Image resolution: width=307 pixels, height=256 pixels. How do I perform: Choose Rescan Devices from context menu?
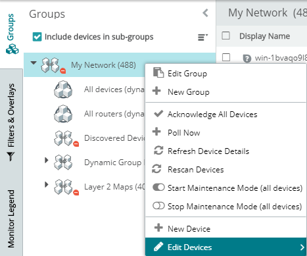coord(225,170)
